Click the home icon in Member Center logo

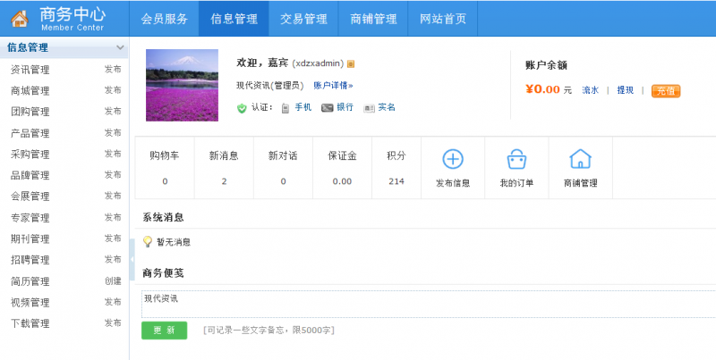click(19, 17)
